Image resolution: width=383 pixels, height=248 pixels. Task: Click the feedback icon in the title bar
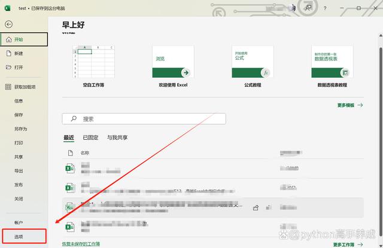pos(308,8)
